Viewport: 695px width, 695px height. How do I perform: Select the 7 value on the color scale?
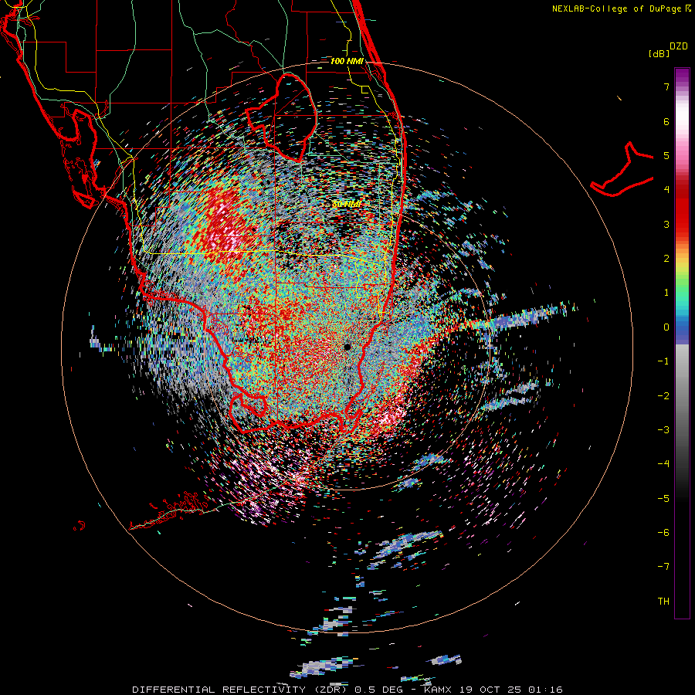[666, 86]
